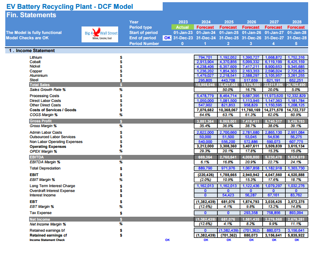Click the green Actual period type cell
Image resolution: width=313 pixels, height=267 pixels.
click(x=183, y=27)
